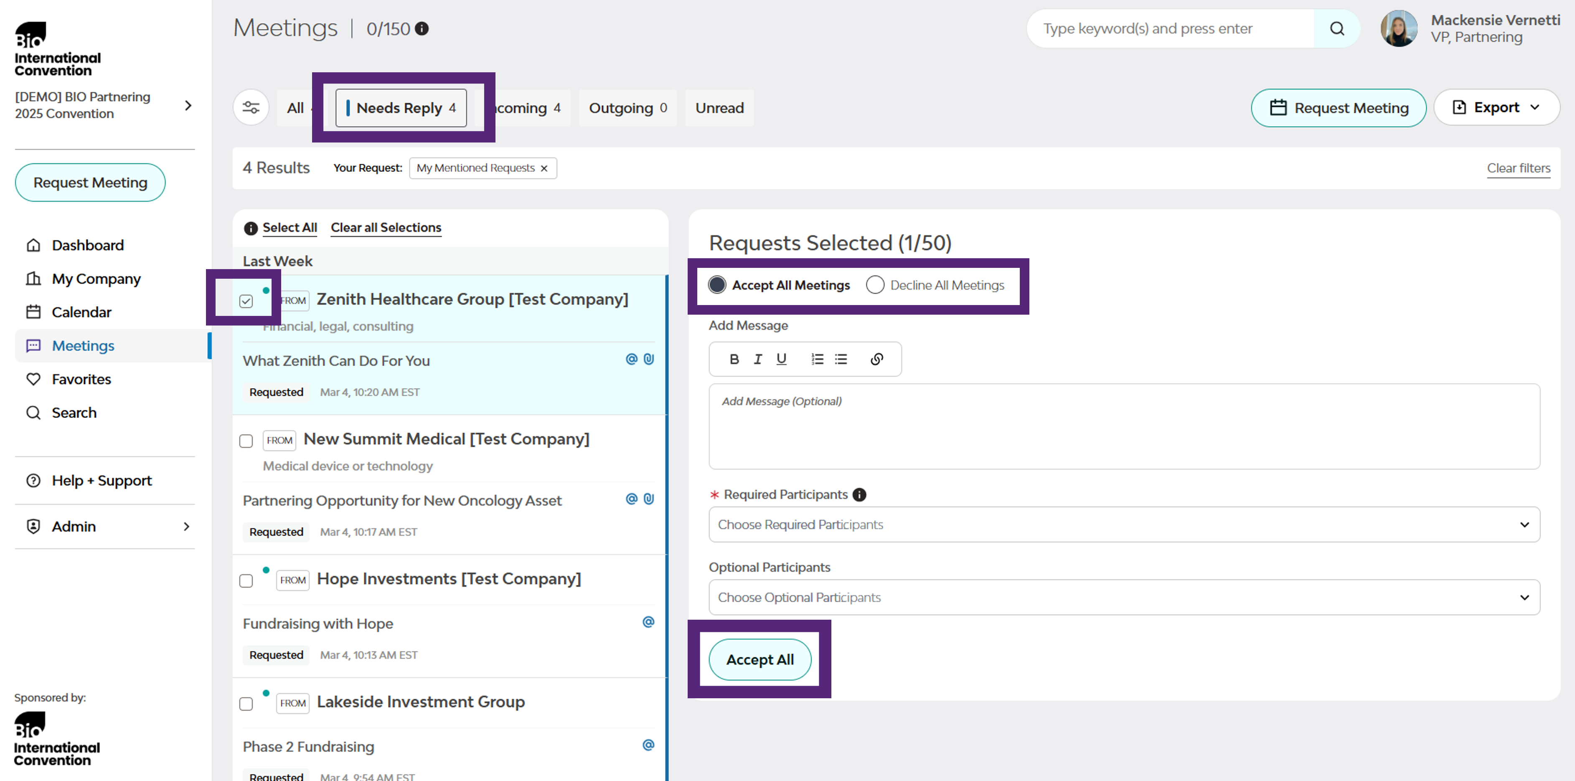Open Calendar from the sidebar
Image resolution: width=1575 pixels, height=781 pixels.
click(81, 313)
